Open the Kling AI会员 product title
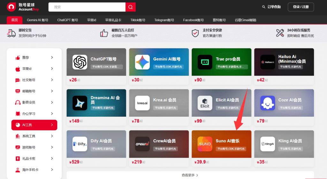Image resolution: width=327 pixels, height=179 pixels. point(290,141)
